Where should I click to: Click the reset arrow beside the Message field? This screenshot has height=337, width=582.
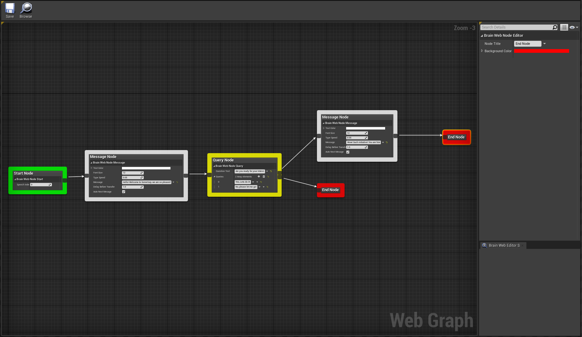(x=177, y=182)
